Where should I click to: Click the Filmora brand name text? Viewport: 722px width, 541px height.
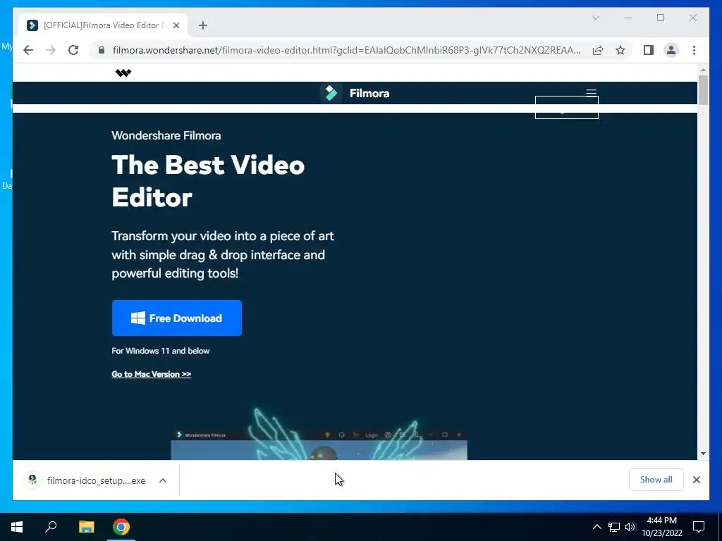click(369, 94)
